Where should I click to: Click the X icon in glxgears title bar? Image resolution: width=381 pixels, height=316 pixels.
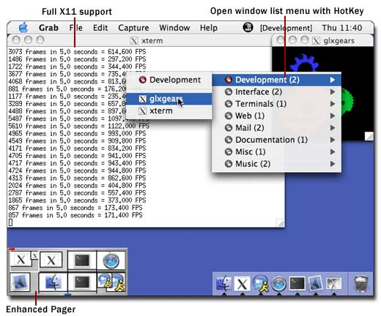point(316,41)
